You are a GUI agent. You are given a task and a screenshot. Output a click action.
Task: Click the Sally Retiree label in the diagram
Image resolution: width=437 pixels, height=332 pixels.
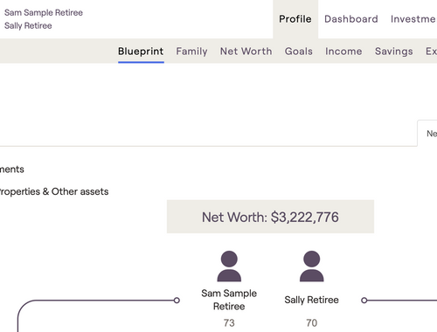311,300
